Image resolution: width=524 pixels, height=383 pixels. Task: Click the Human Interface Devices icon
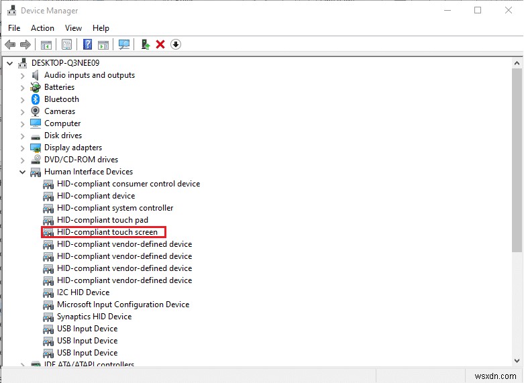36,172
